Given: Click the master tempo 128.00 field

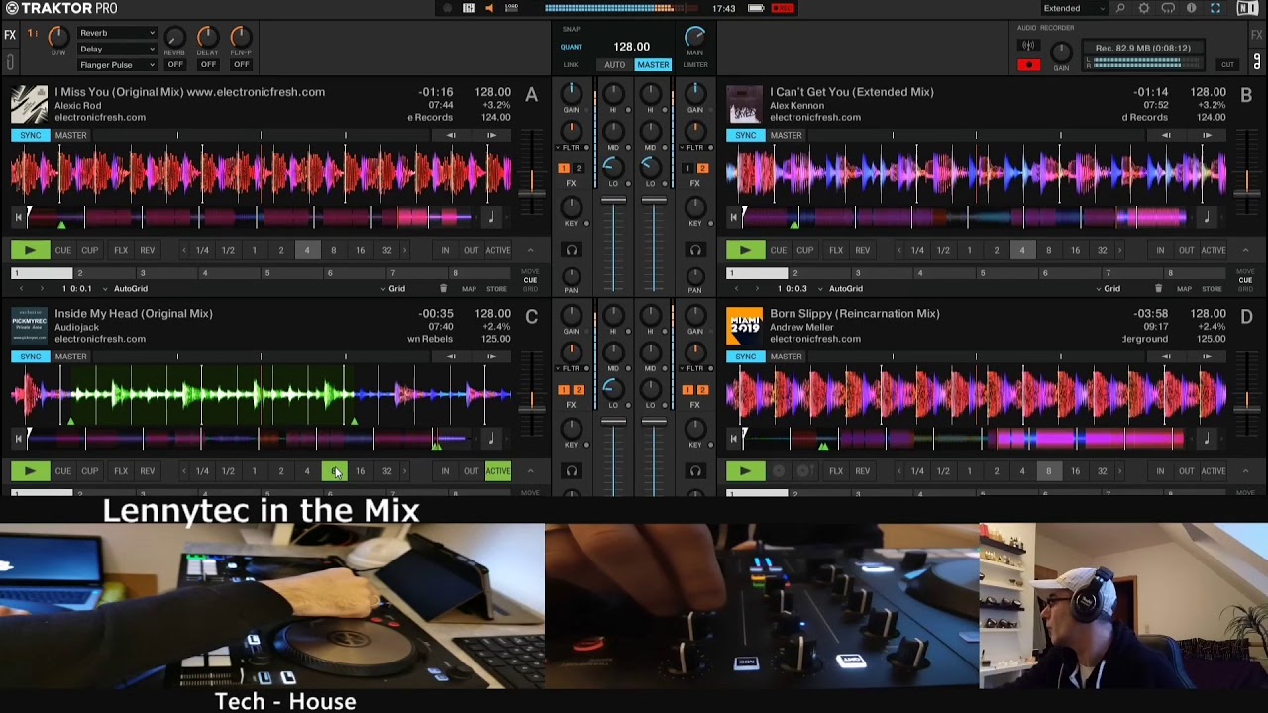Looking at the screenshot, I should 631,47.
